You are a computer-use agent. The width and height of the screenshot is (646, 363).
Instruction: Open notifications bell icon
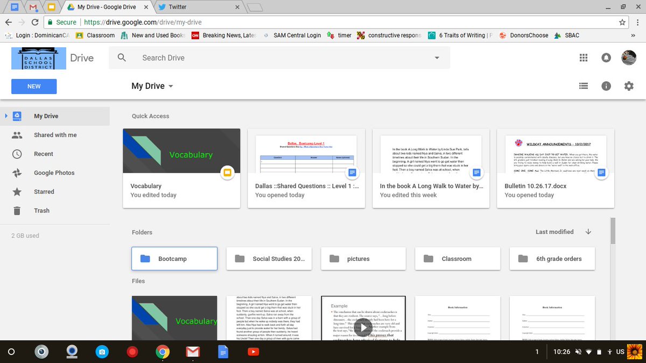point(606,58)
